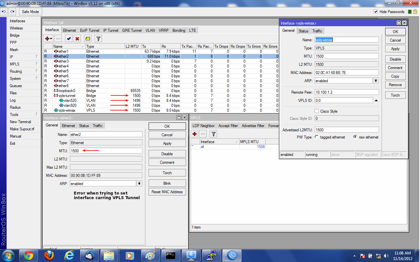The width and height of the screenshot is (420, 262).
Task: Click the red plus add icon in MPLS window
Action: pyautogui.click(x=195, y=134)
